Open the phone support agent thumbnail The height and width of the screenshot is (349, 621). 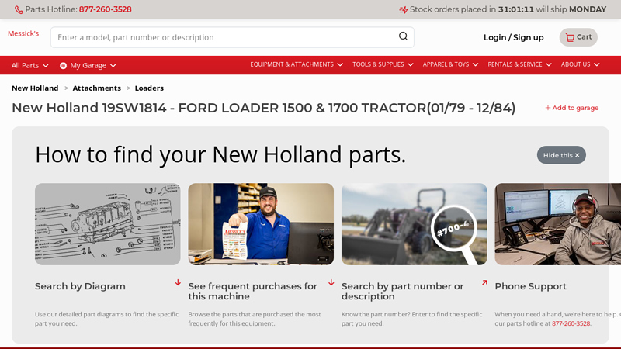[x=557, y=224]
